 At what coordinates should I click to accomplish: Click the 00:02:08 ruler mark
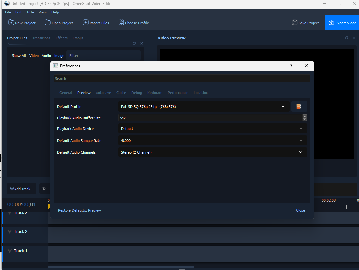329,200
